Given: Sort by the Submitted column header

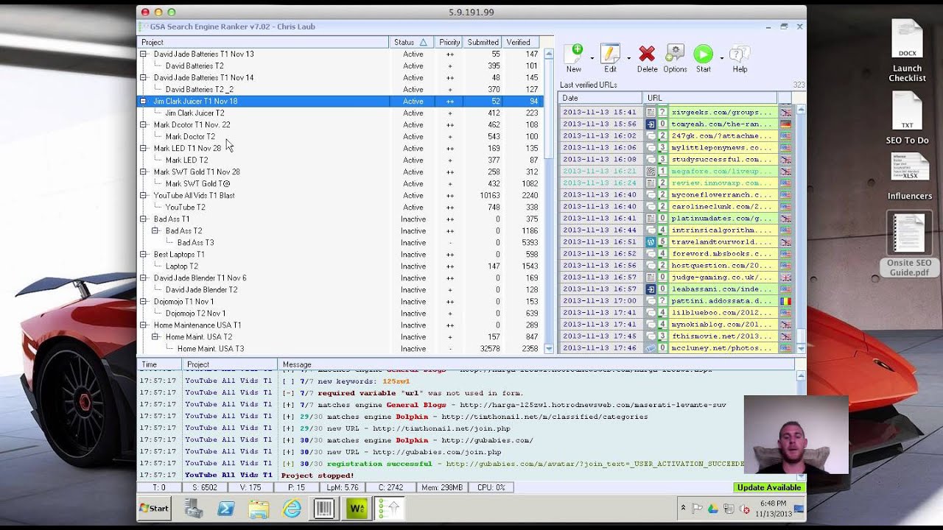Looking at the screenshot, I should [483, 42].
